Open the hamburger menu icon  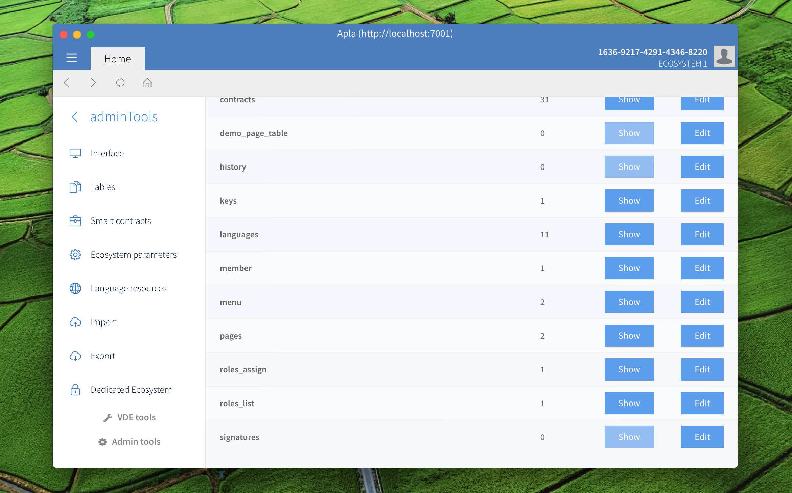pos(71,58)
